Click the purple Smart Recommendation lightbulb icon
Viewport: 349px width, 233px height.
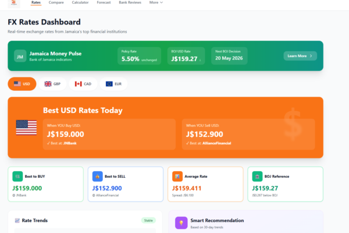point(181,223)
